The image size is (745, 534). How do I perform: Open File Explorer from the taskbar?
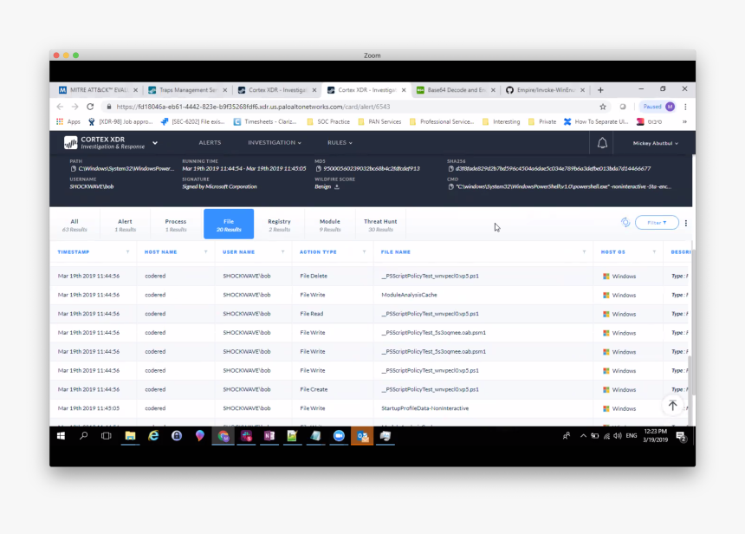pyautogui.click(x=130, y=435)
